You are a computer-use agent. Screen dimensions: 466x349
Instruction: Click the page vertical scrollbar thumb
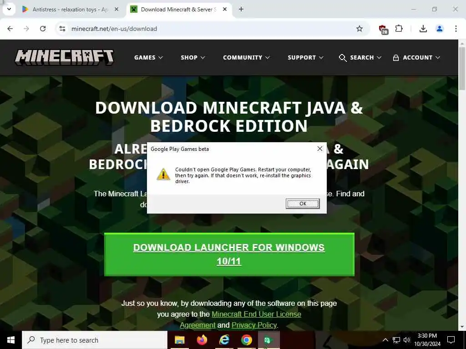click(462, 68)
